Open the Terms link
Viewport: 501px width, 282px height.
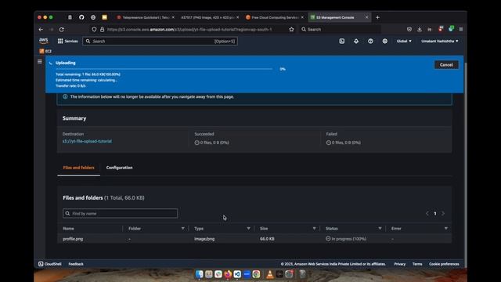[x=417, y=264]
